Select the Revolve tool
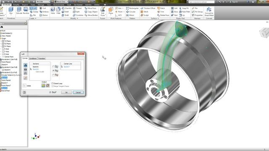The image size is (269, 151). [26, 10]
